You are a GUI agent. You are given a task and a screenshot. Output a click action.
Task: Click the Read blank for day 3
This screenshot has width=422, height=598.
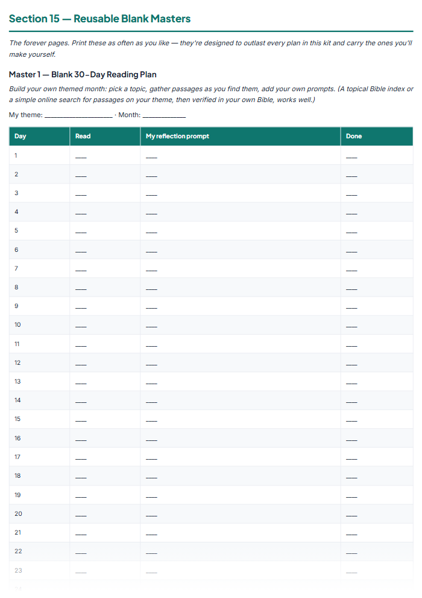pos(81,195)
